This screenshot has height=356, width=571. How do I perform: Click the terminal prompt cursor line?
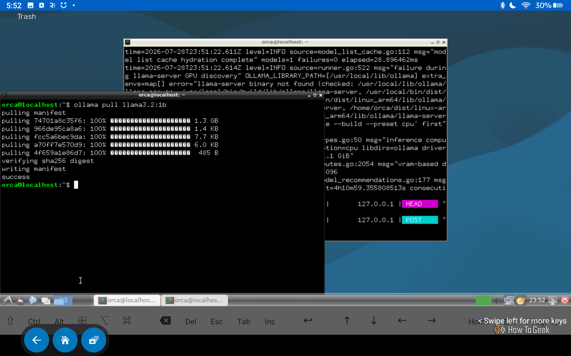pos(40,185)
